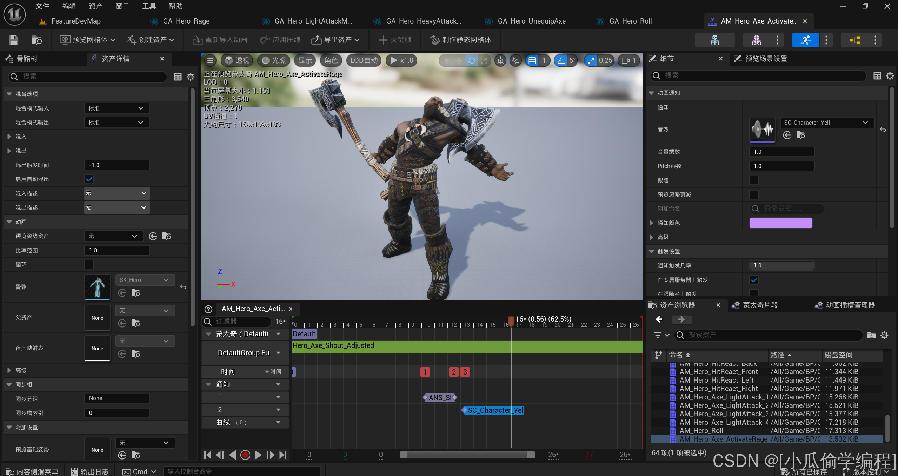Enable auto blend out checkbox
Viewport: 898px width, 476px height.
(89, 179)
